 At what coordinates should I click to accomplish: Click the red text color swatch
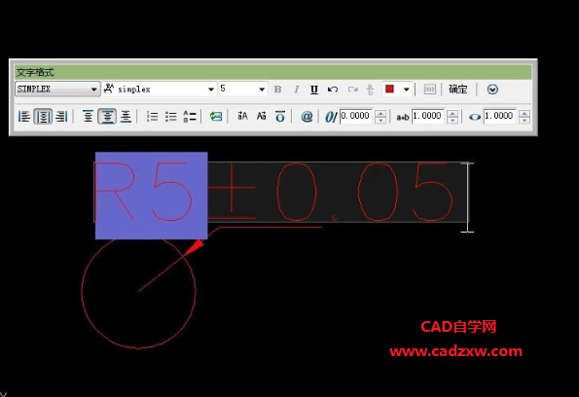[390, 89]
